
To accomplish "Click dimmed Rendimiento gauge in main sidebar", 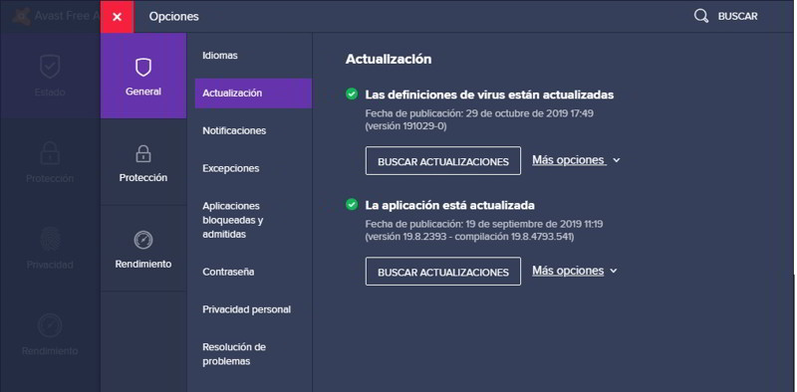I will pyautogui.click(x=50, y=325).
